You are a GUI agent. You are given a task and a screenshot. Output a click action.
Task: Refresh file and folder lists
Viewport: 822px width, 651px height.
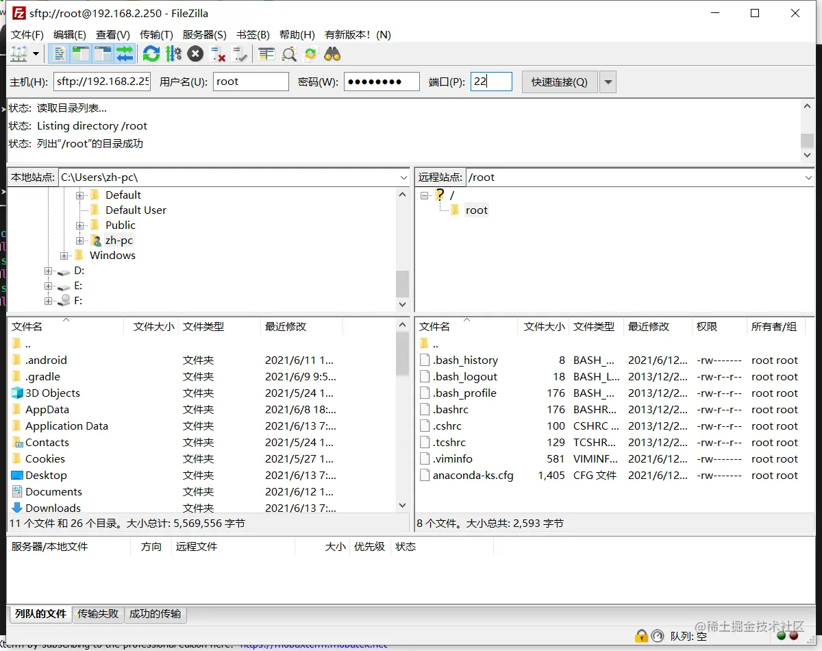coord(151,53)
